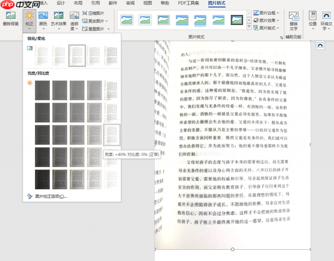Select the sixth picture style thumbnail
Image resolution: width=334 pixels, height=261 pixels.
click(219, 20)
